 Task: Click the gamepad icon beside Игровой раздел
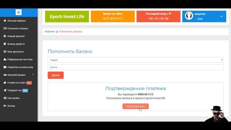pyautogui.click(x=5, y=75)
